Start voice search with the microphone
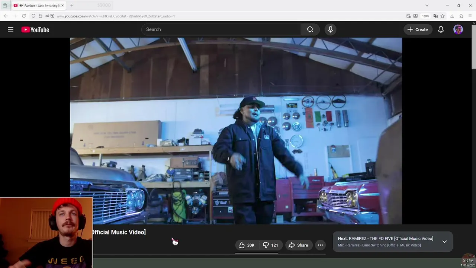The height and width of the screenshot is (268, 476). [330, 29]
